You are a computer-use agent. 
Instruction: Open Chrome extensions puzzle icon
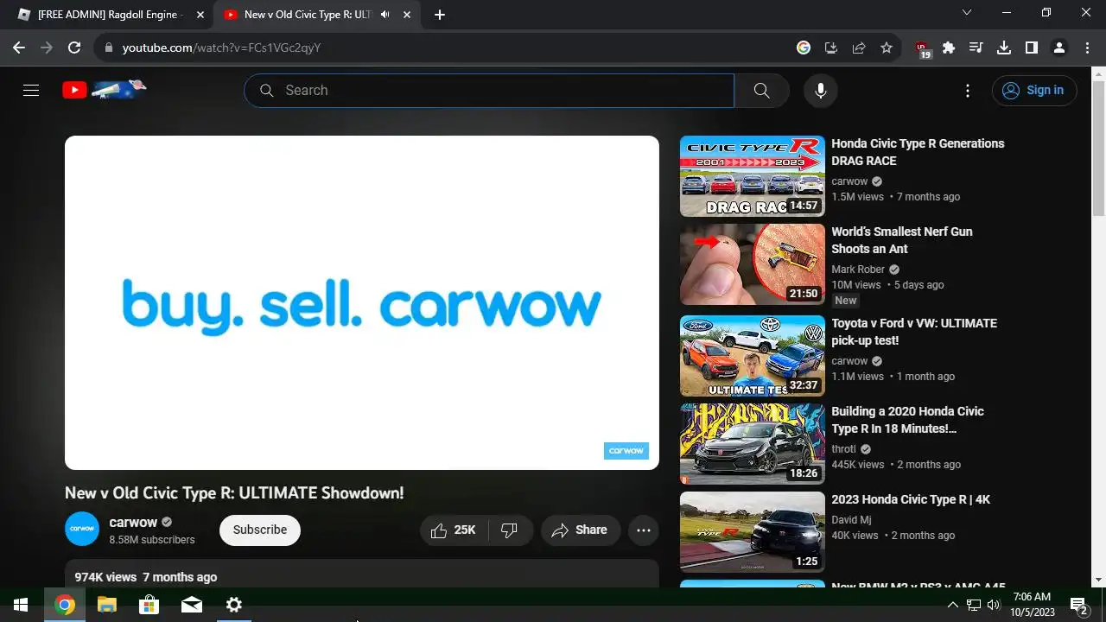coord(949,48)
